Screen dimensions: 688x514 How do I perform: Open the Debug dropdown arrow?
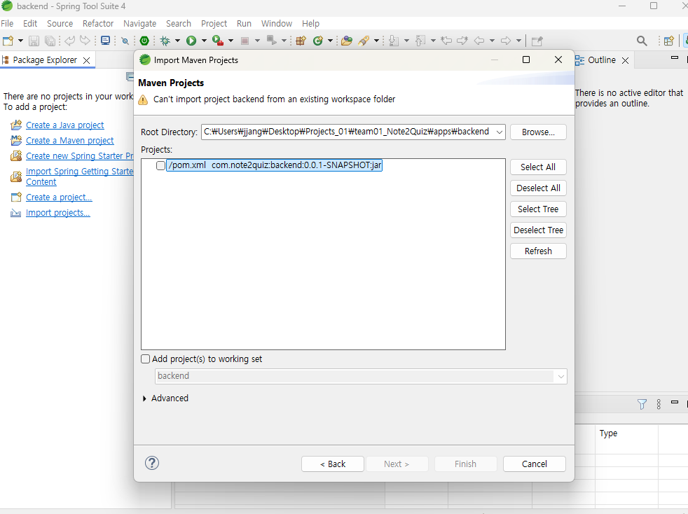tap(177, 41)
